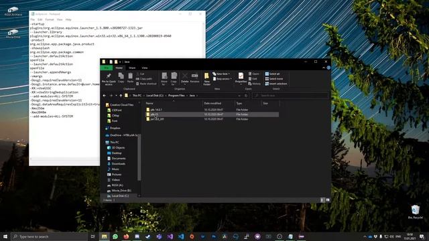Click the Delete ribbon icon
The image size is (429, 241).
click(x=185, y=78)
